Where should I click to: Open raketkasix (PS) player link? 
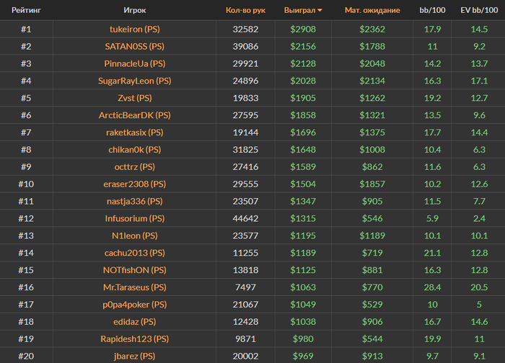coord(135,133)
